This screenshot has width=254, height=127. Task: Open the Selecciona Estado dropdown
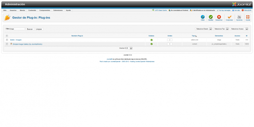pyautogui.click(x=203, y=29)
